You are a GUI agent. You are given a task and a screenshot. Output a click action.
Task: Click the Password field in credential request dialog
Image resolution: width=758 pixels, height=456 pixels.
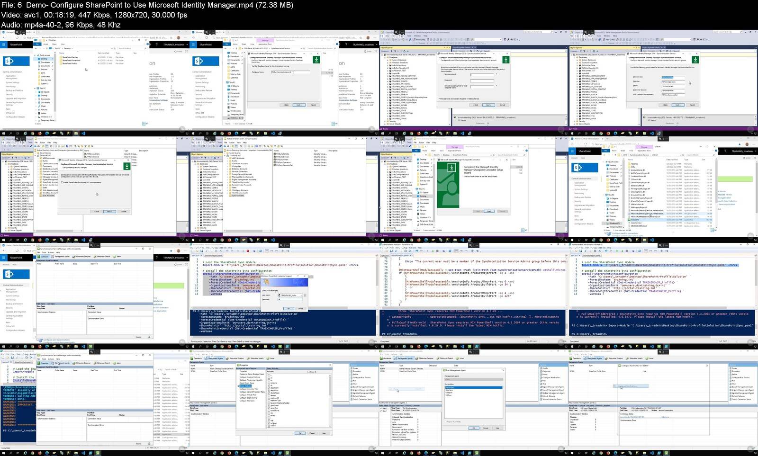pos(291,299)
